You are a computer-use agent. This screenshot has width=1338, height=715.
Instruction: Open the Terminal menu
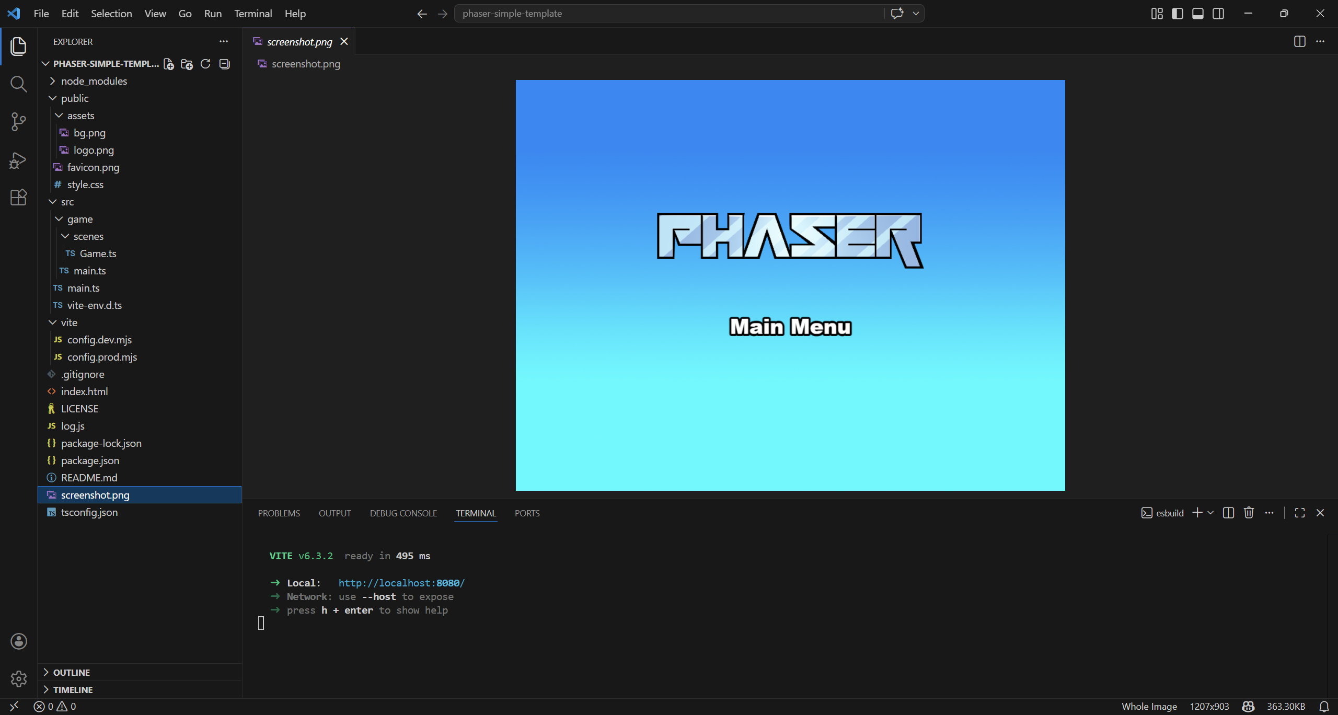click(252, 14)
